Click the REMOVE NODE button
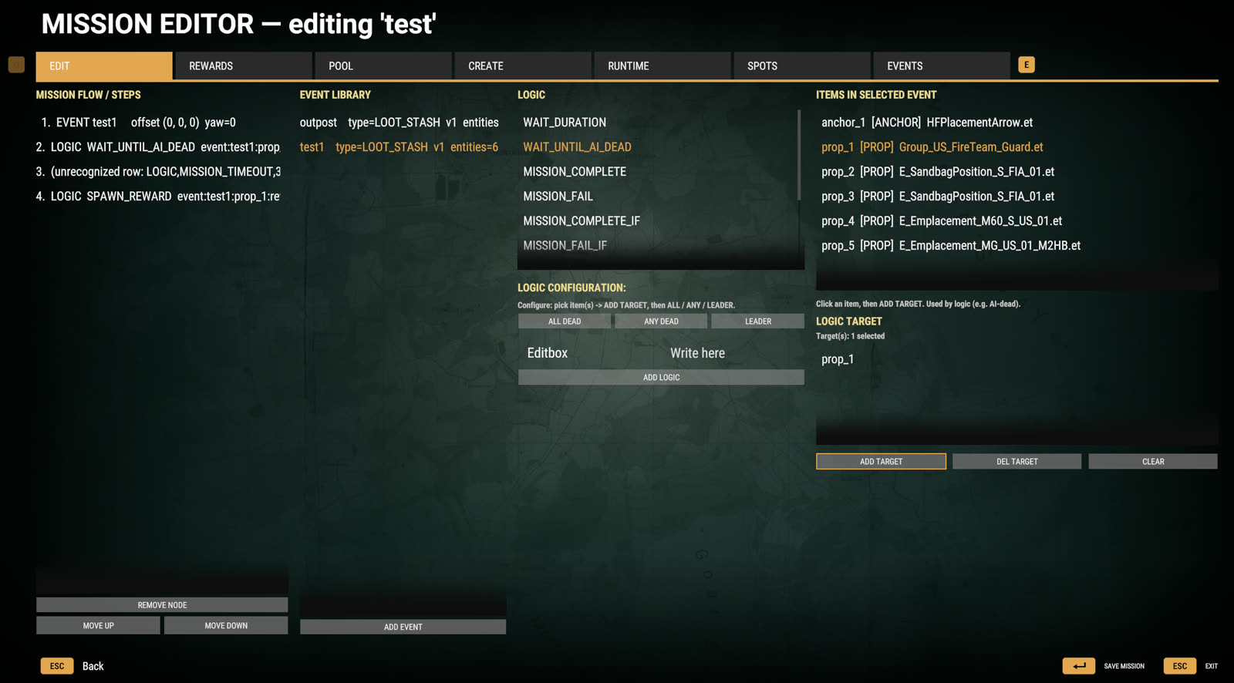 162,605
